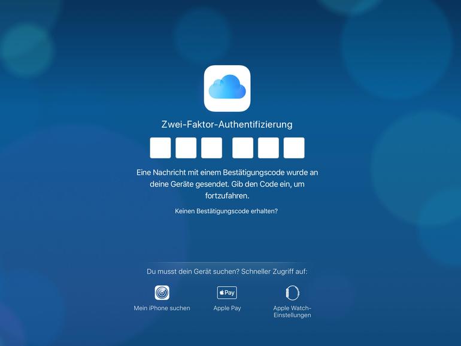The image size is (461, 346).
Task: Focus the fifth verification code box
Action: pyautogui.click(x=268, y=148)
